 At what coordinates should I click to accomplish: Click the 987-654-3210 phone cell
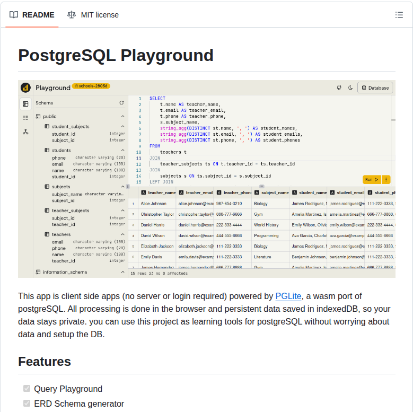click(x=233, y=204)
